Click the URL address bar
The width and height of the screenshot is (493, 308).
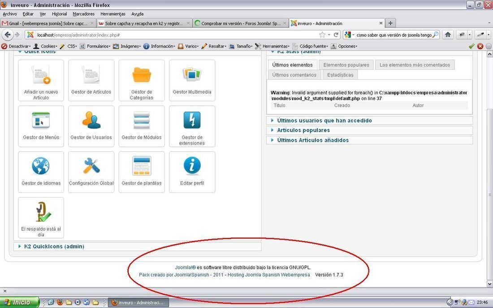pyautogui.click(x=176, y=35)
